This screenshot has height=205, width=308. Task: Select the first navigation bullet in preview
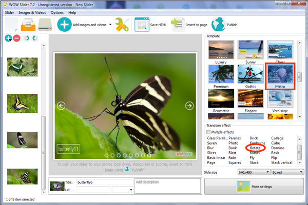106,156
